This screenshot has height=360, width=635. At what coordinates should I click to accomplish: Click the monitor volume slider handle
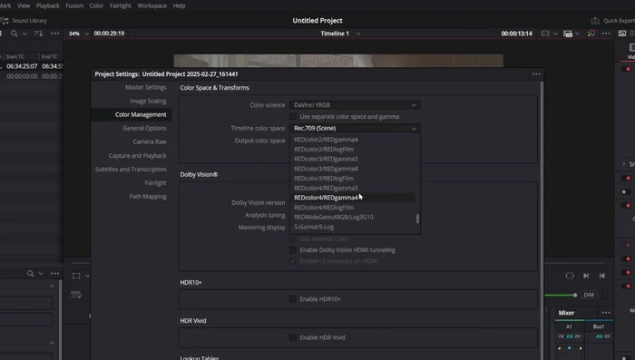(x=574, y=295)
